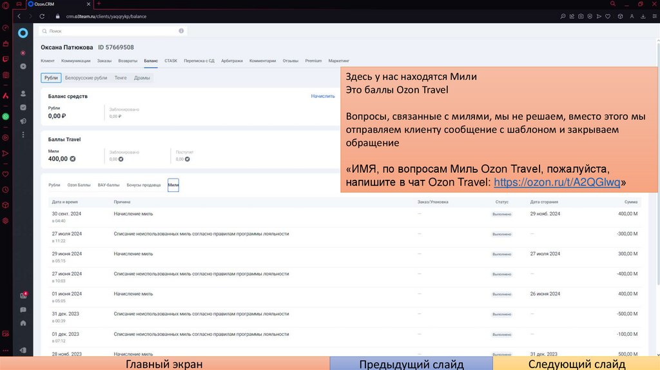This screenshot has height=370, width=660.
Task: Open the Арбитражи tab
Action: [x=232, y=61]
